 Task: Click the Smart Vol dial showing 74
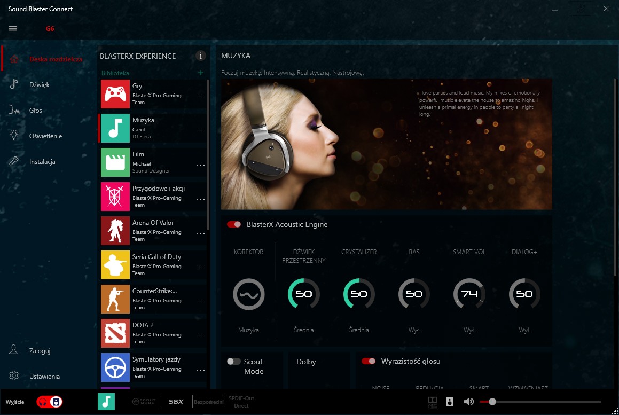click(x=469, y=294)
